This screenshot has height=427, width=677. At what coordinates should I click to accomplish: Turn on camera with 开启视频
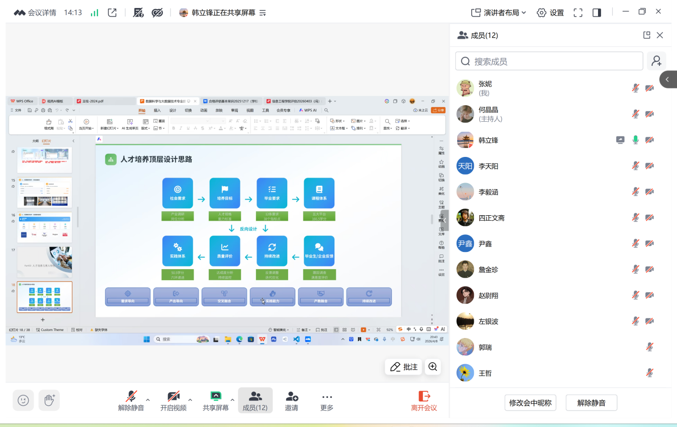[174, 400]
